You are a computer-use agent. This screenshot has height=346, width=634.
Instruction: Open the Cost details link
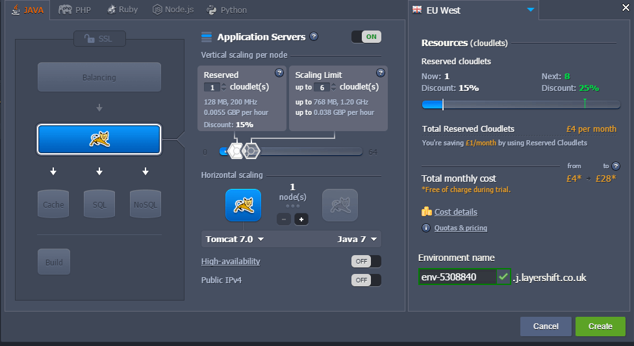(x=455, y=212)
